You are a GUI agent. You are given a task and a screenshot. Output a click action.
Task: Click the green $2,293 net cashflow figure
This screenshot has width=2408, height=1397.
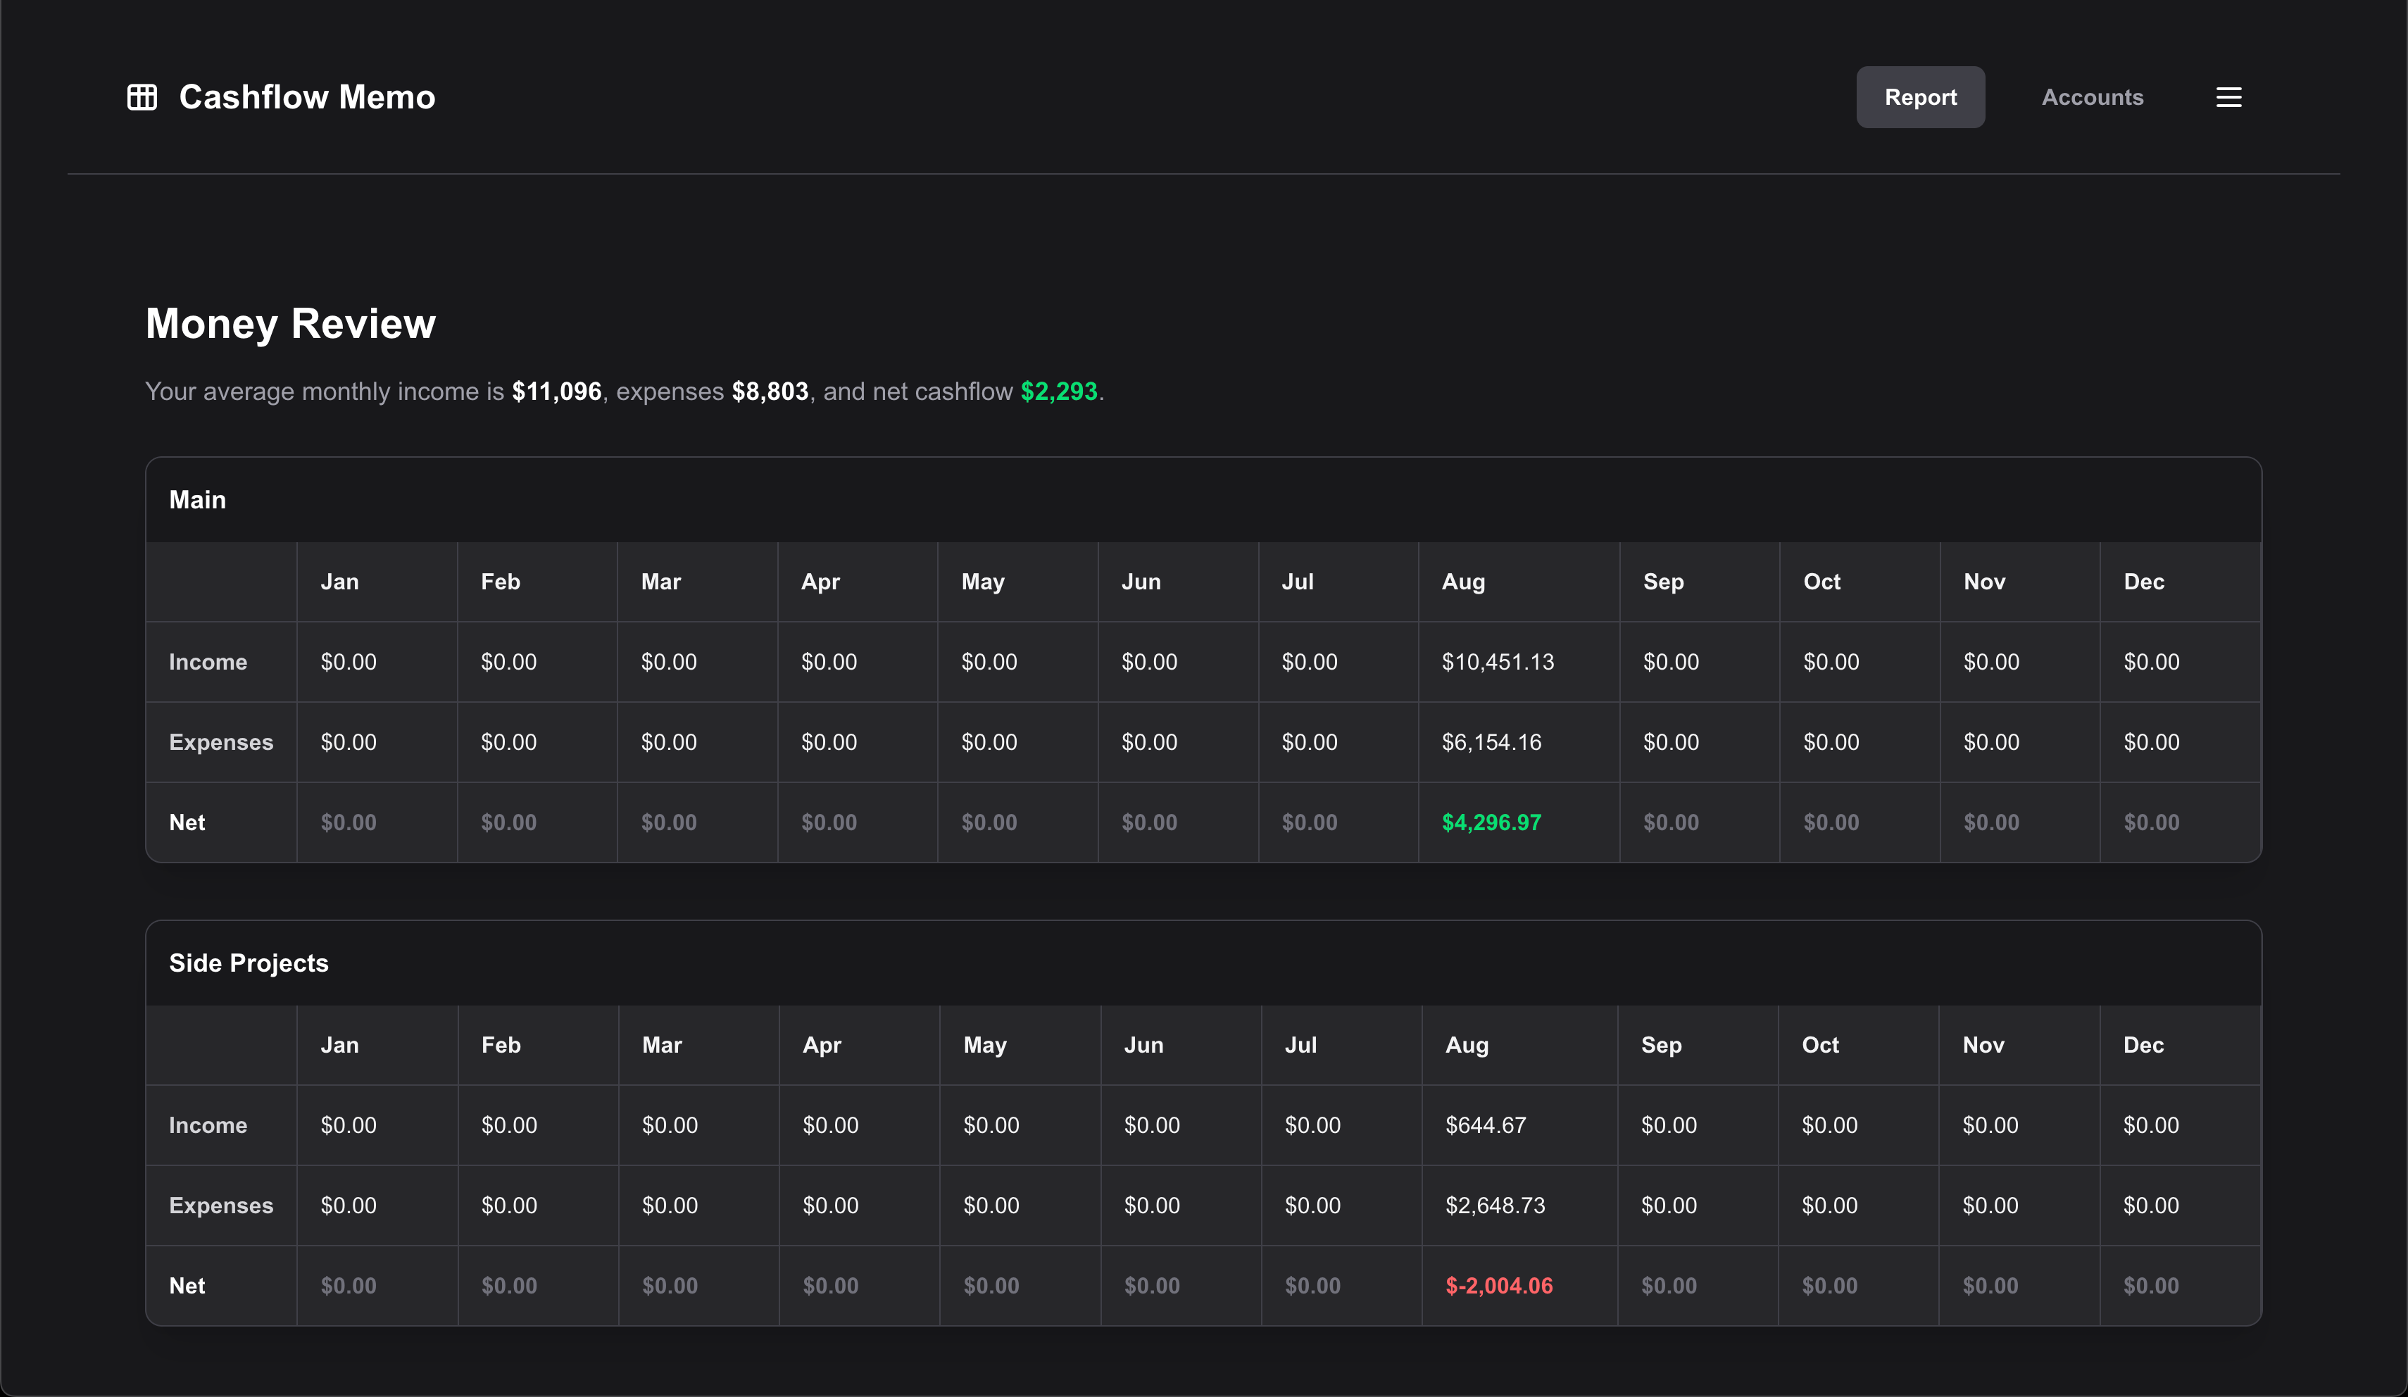1058,391
